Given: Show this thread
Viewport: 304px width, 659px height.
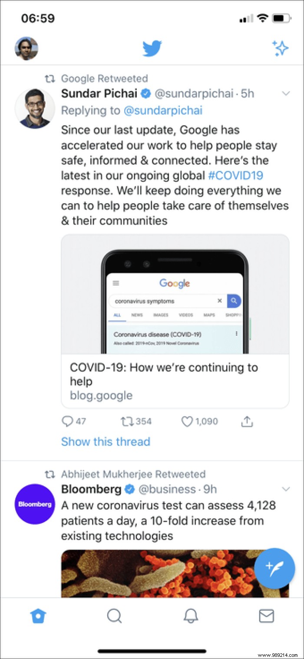Looking at the screenshot, I should [x=106, y=442].
